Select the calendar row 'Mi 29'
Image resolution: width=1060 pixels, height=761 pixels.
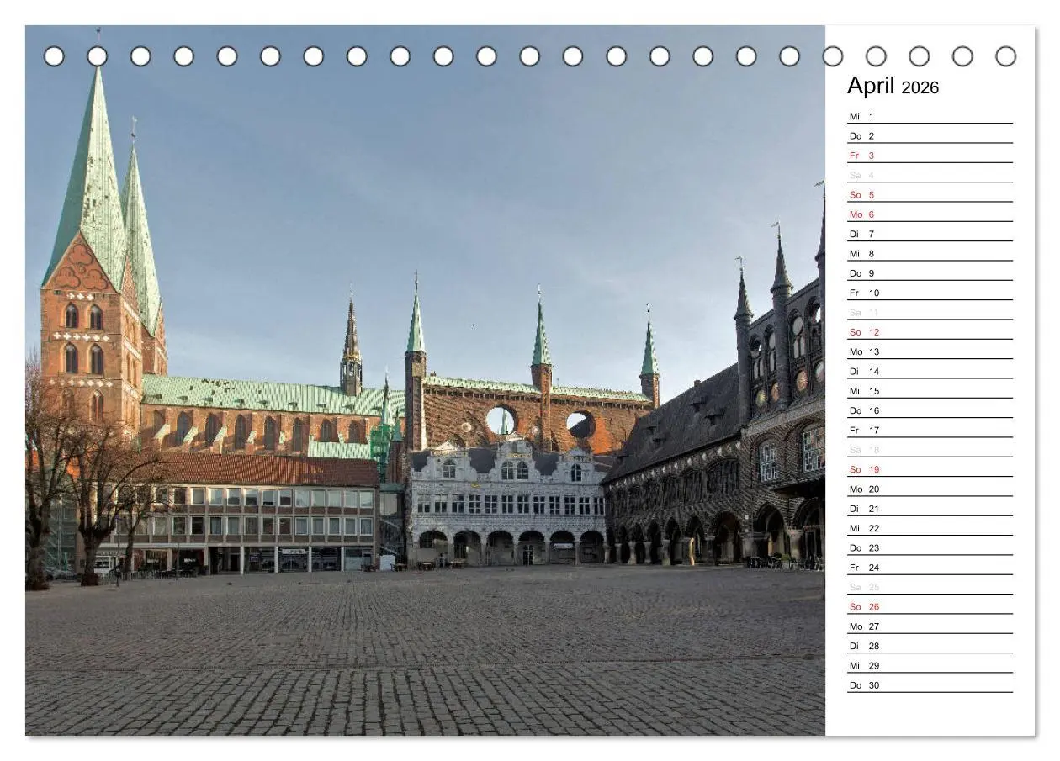tap(930, 665)
